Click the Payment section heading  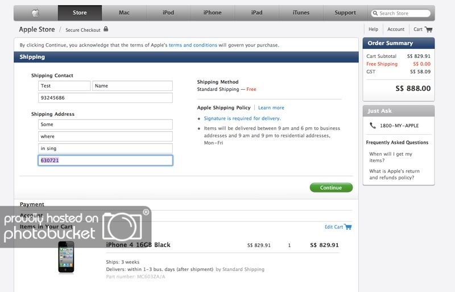click(32, 204)
